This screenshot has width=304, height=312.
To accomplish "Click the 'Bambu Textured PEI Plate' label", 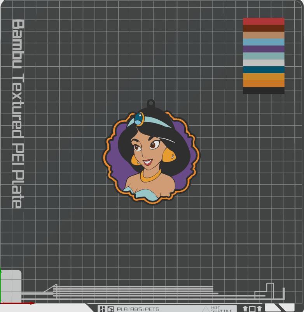I will pos(18,113).
